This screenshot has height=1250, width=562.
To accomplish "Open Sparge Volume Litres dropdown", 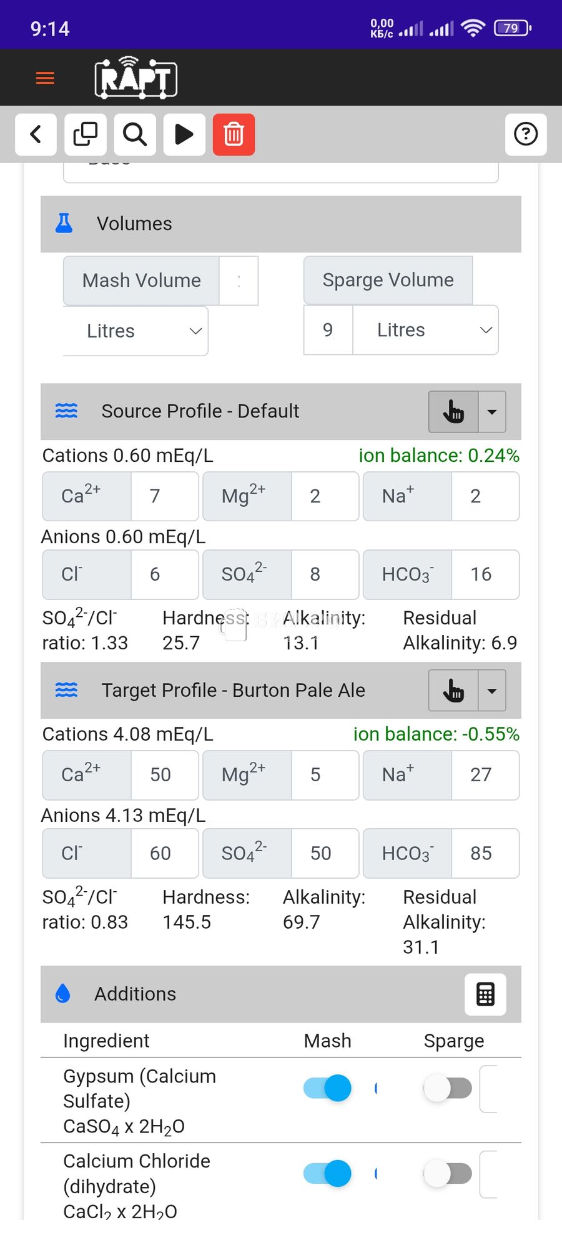I will tap(425, 330).
